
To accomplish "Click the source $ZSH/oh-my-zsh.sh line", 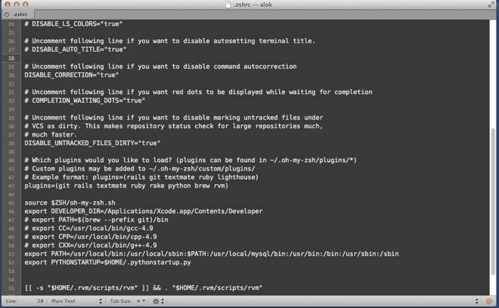I will tap(69, 203).
